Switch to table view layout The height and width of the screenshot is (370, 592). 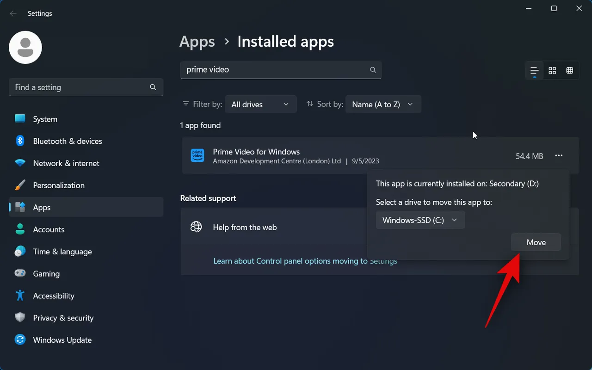pos(570,71)
